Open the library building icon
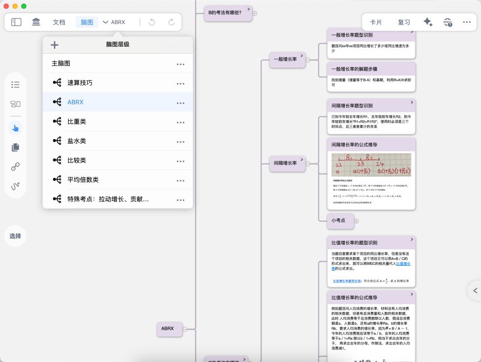The height and width of the screenshot is (362, 481). tap(36, 22)
